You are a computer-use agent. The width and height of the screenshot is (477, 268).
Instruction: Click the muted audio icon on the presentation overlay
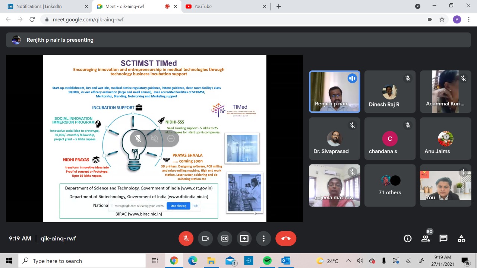[x=154, y=138]
